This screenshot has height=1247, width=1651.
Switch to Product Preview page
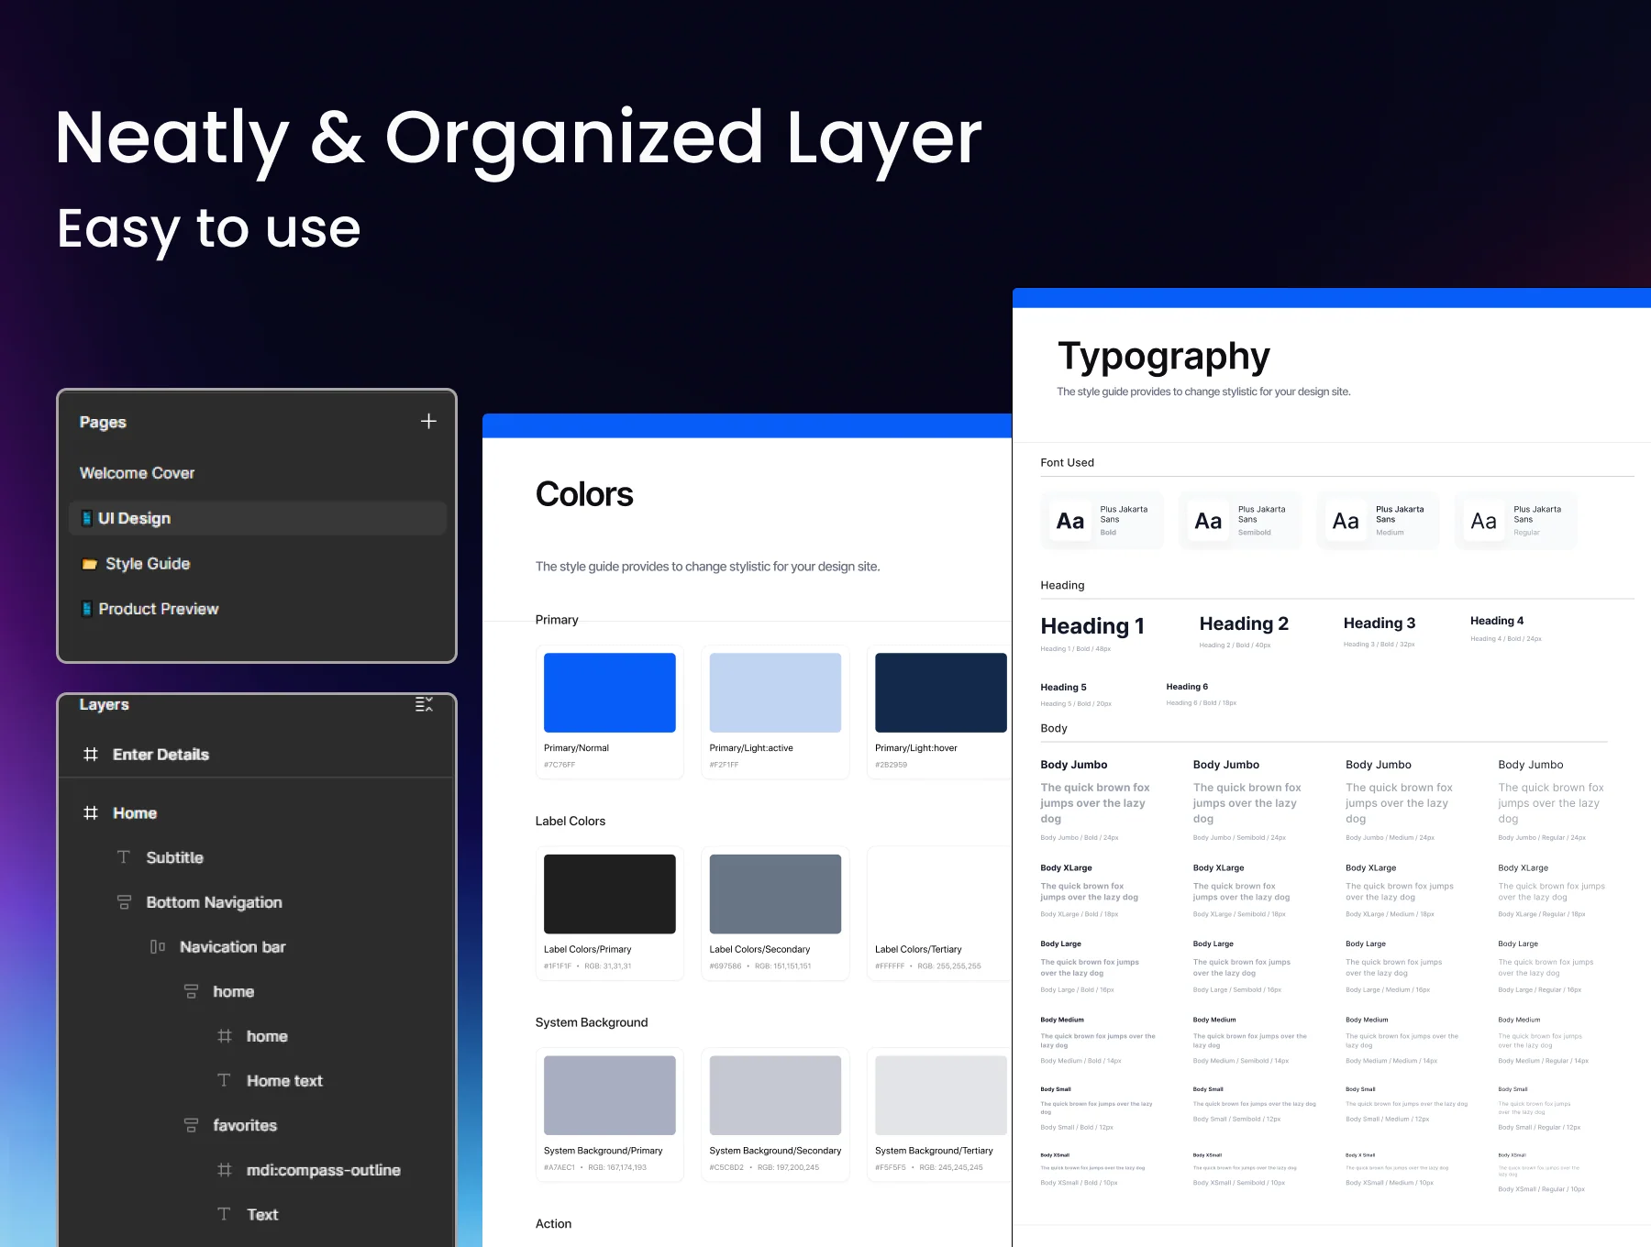point(159,609)
